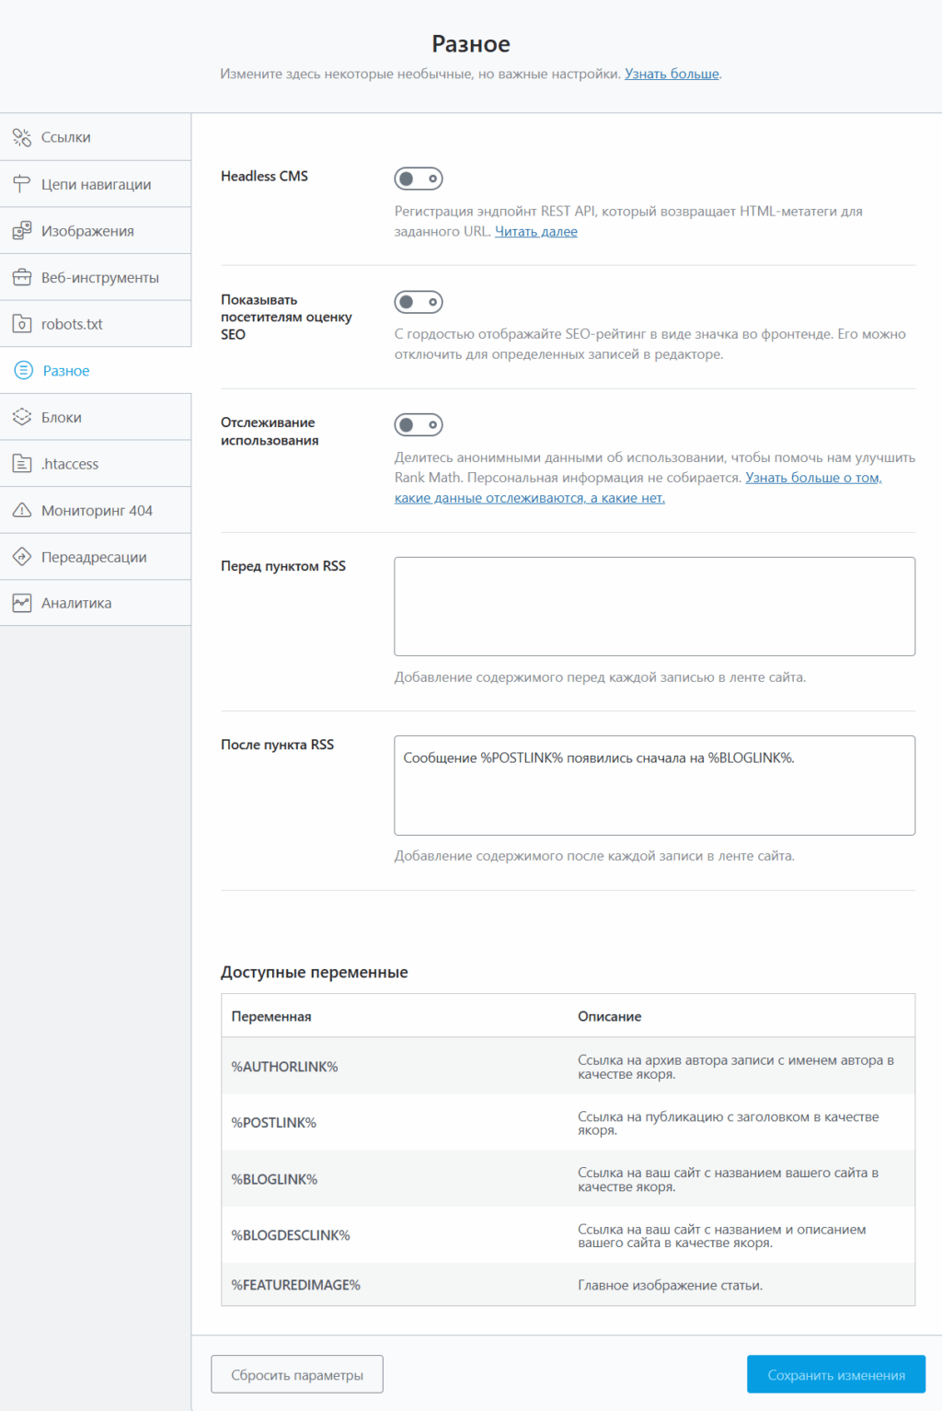This screenshot has height=1411, width=942.
Task: Switch to the Переадресации tab
Action: (94, 557)
